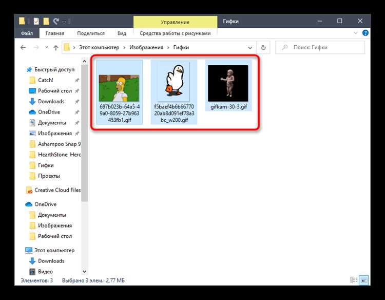
Task: Open the quick access toolbar customize dropdown
Action: 64,22
